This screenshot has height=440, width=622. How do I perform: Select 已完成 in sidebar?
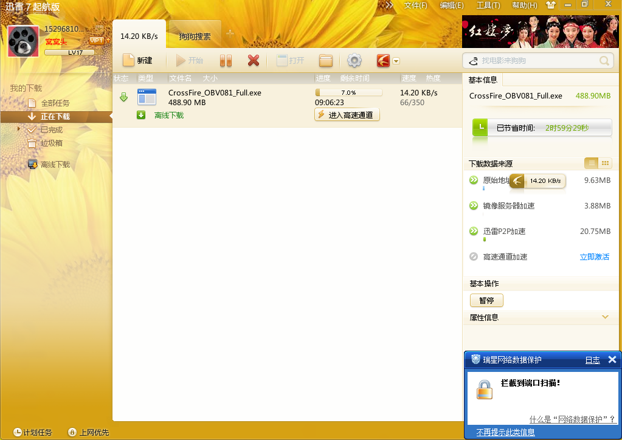(52, 129)
